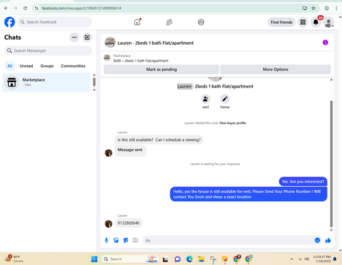Select the Groups chats filter
Screen dimensions: 342x265
[47, 66]
